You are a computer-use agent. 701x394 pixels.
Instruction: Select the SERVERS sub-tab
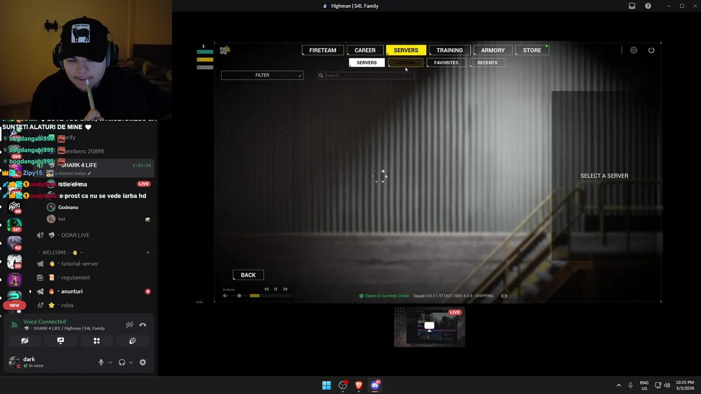click(367, 62)
